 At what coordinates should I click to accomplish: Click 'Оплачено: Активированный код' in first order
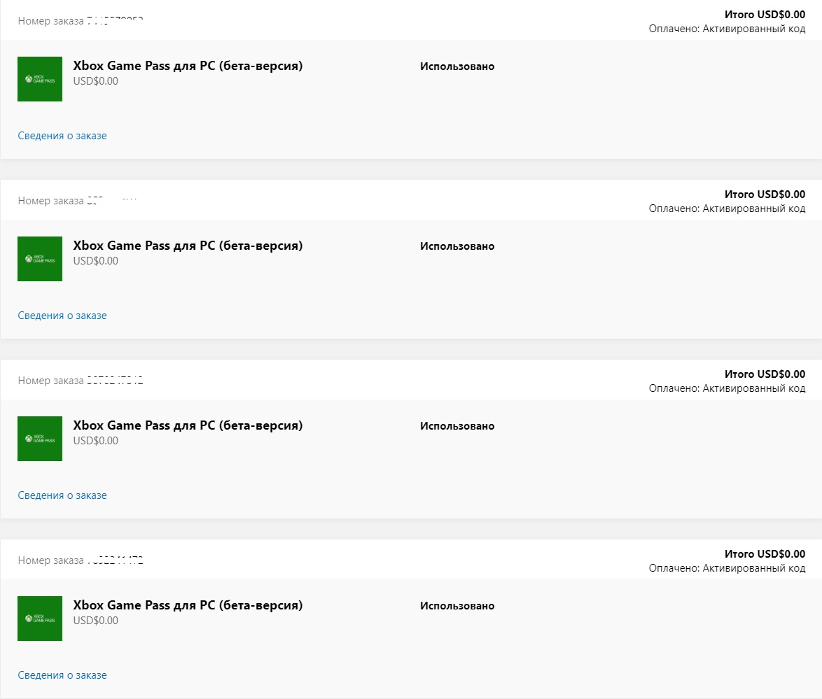coord(727,29)
